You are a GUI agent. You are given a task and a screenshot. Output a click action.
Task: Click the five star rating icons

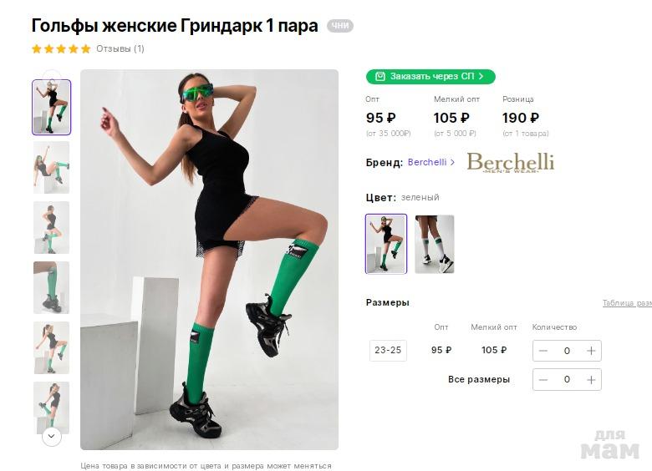(x=61, y=49)
